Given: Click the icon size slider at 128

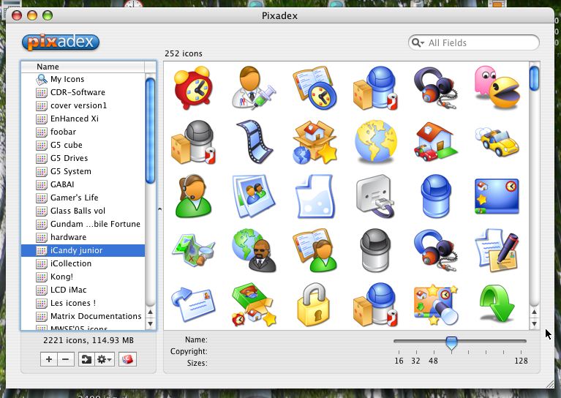Looking at the screenshot, I should click(521, 342).
